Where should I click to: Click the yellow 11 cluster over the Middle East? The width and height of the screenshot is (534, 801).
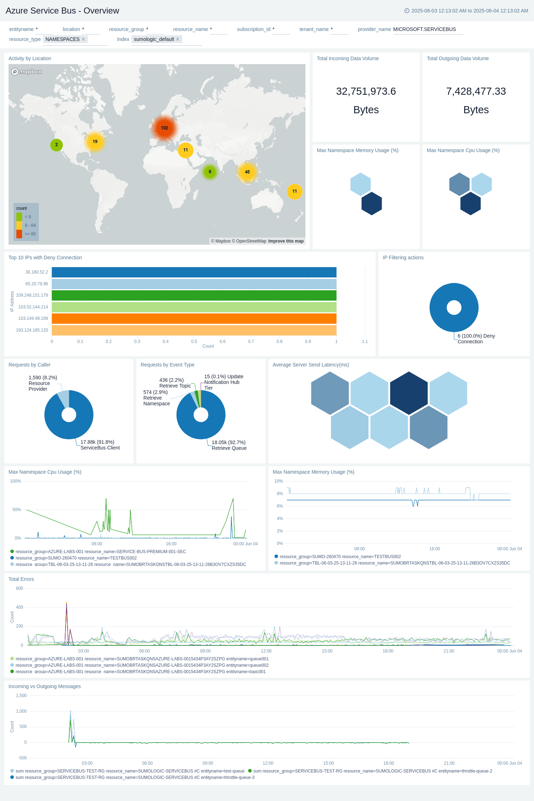[x=185, y=150]
